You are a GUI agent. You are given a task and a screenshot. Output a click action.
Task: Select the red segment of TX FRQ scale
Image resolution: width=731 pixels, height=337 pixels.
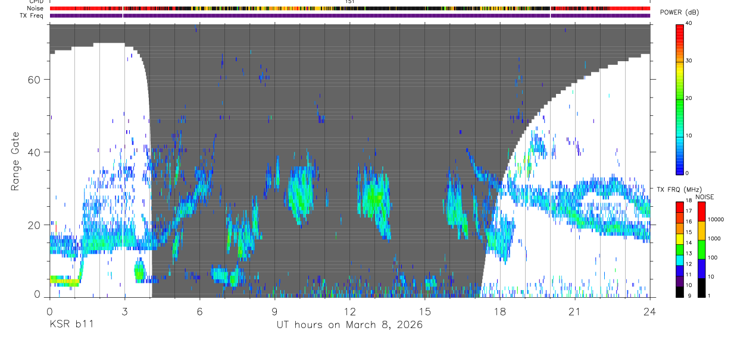click(680, 207)
